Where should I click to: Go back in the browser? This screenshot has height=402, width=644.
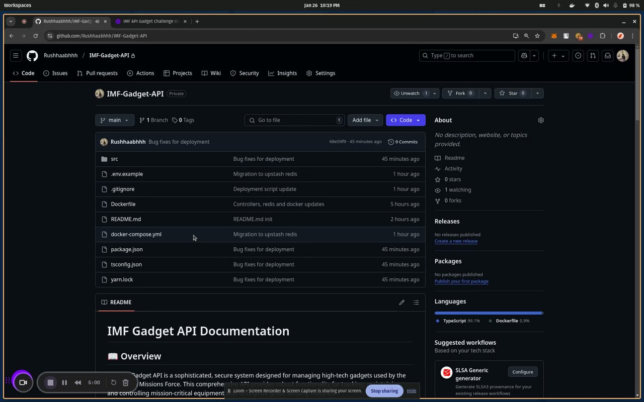click(x=11, y=36)
